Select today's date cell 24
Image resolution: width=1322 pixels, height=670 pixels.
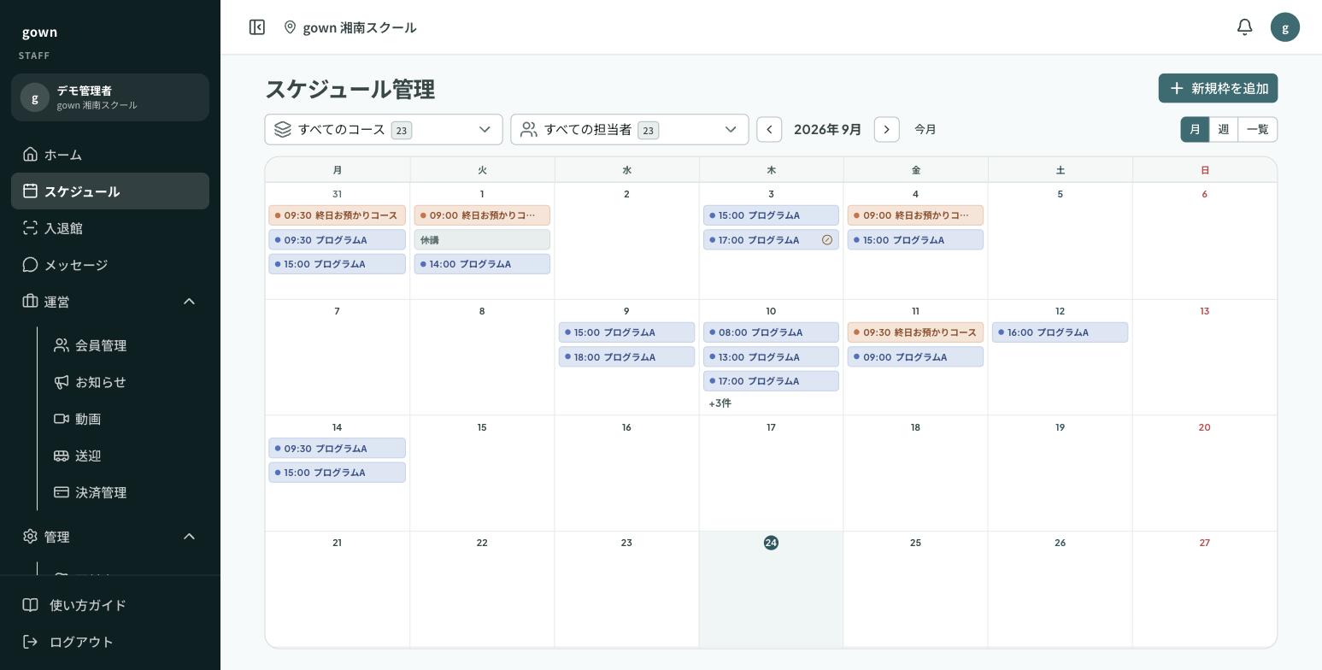771,589
